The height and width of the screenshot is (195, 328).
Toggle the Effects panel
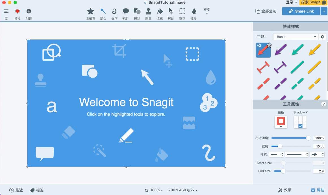[284, 190]
